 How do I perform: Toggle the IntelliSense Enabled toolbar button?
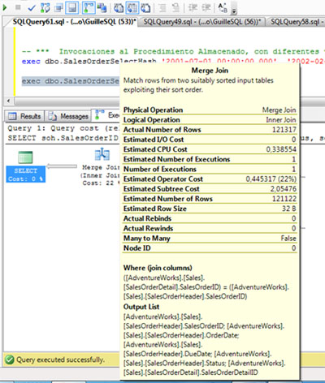[x=72, y=8]
